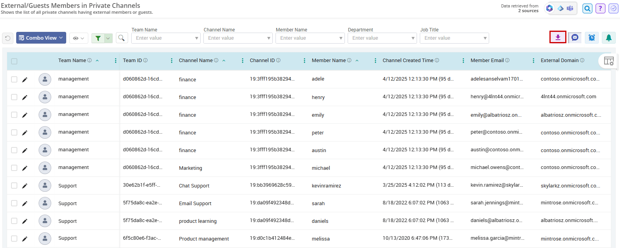
Task: Open the Team Name filter combo box
Action: tap(166, 38)
